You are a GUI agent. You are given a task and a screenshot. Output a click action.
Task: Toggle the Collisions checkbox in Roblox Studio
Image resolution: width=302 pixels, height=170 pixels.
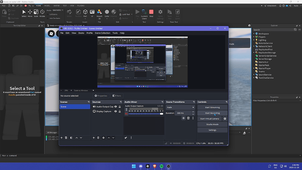(48, 14)
